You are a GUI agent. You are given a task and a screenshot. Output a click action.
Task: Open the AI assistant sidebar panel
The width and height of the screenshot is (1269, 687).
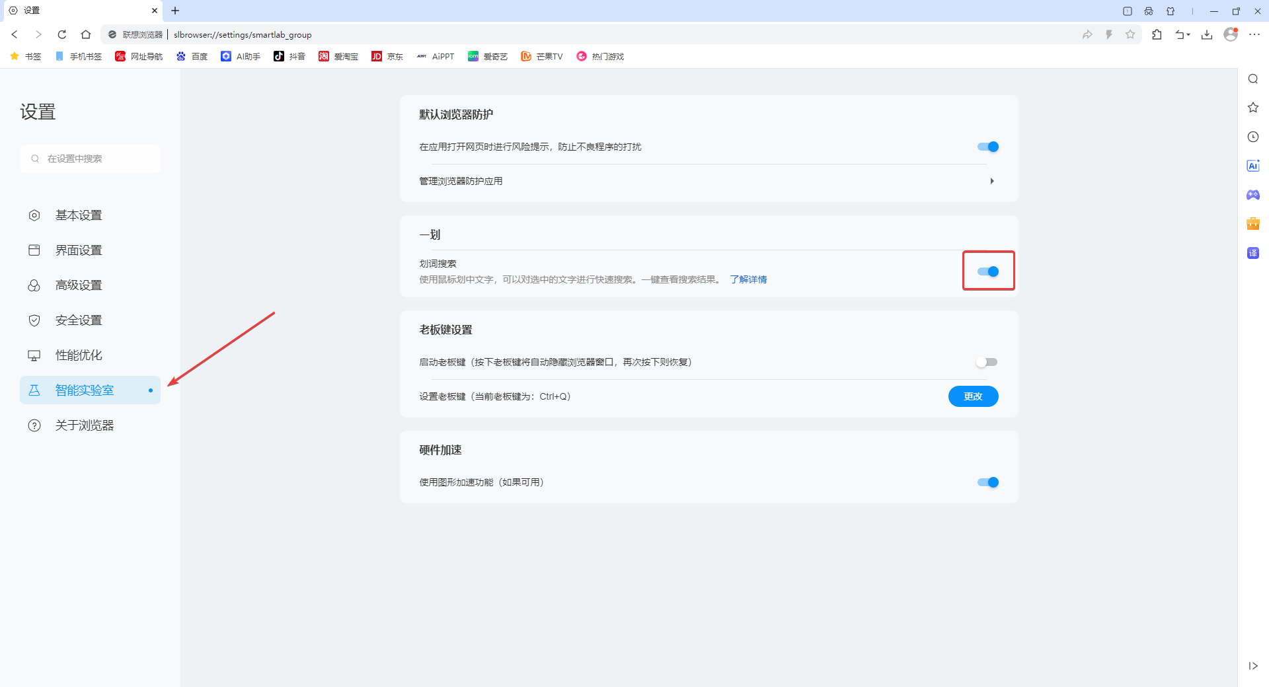click(x=1253, y=166)
